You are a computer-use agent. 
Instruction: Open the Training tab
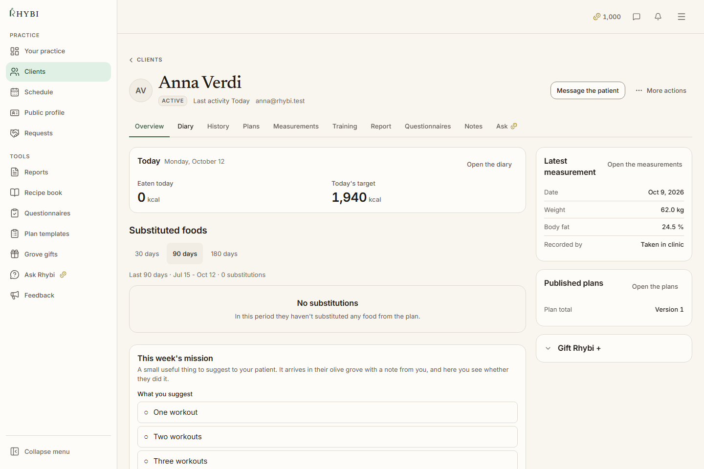coord(345,127)
